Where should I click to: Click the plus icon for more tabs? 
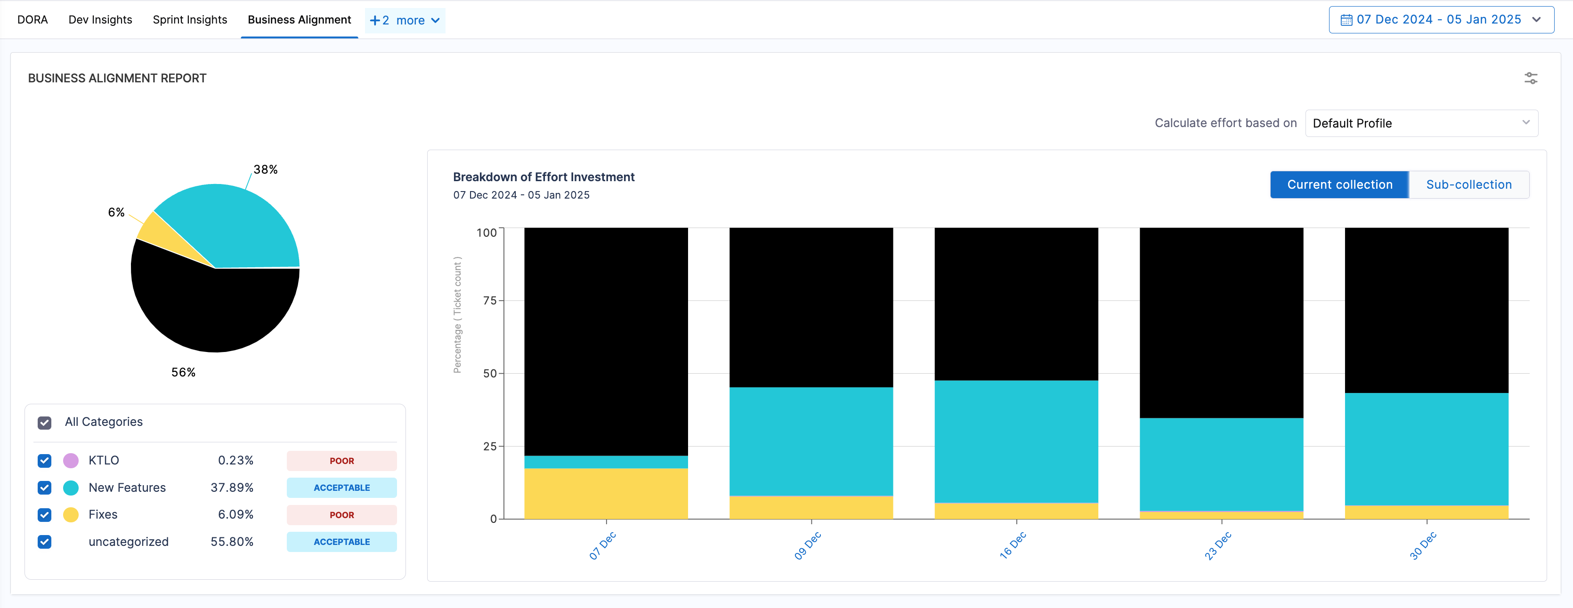(x=375, y=21)
